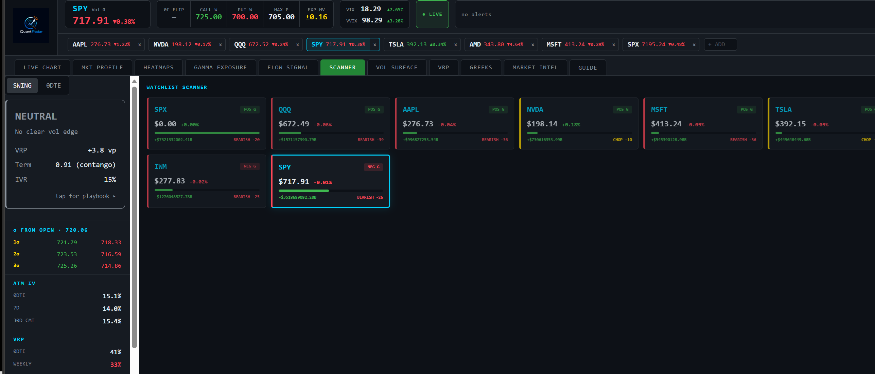Remove AAPL from the ticker bar
Image resolution: width=875 pixels, height=374 pixels.
[139, 45]
